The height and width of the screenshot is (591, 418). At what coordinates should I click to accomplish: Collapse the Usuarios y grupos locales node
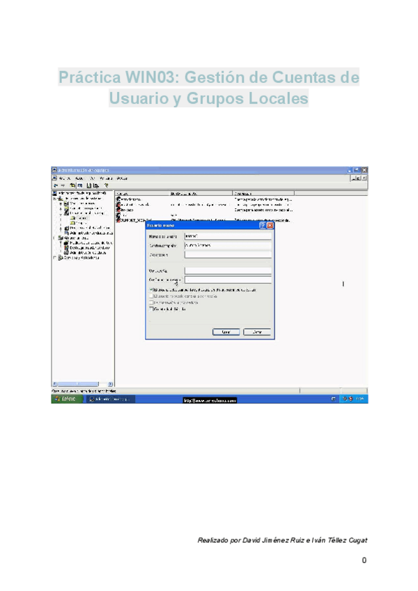(61, 213)
